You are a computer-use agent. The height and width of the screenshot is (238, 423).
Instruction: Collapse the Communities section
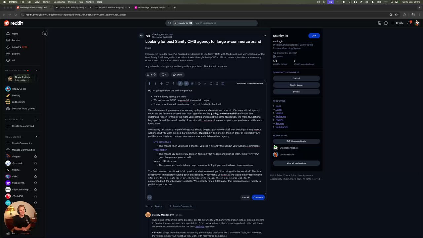click(x=36, y=137)
